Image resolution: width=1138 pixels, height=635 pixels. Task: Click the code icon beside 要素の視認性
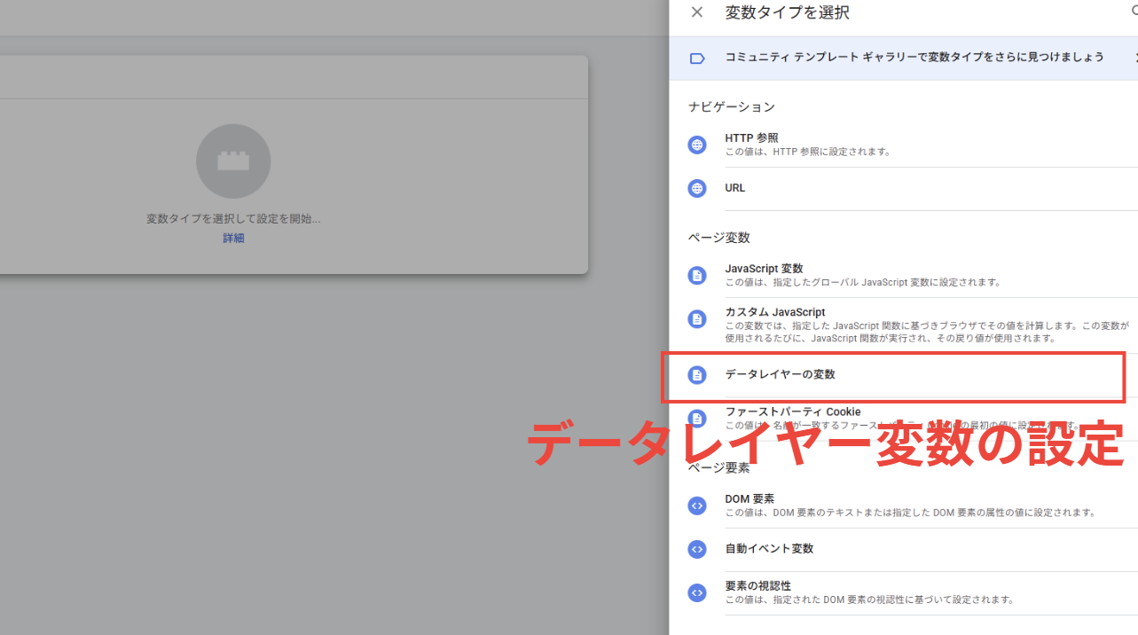click(x=697, y=592)
